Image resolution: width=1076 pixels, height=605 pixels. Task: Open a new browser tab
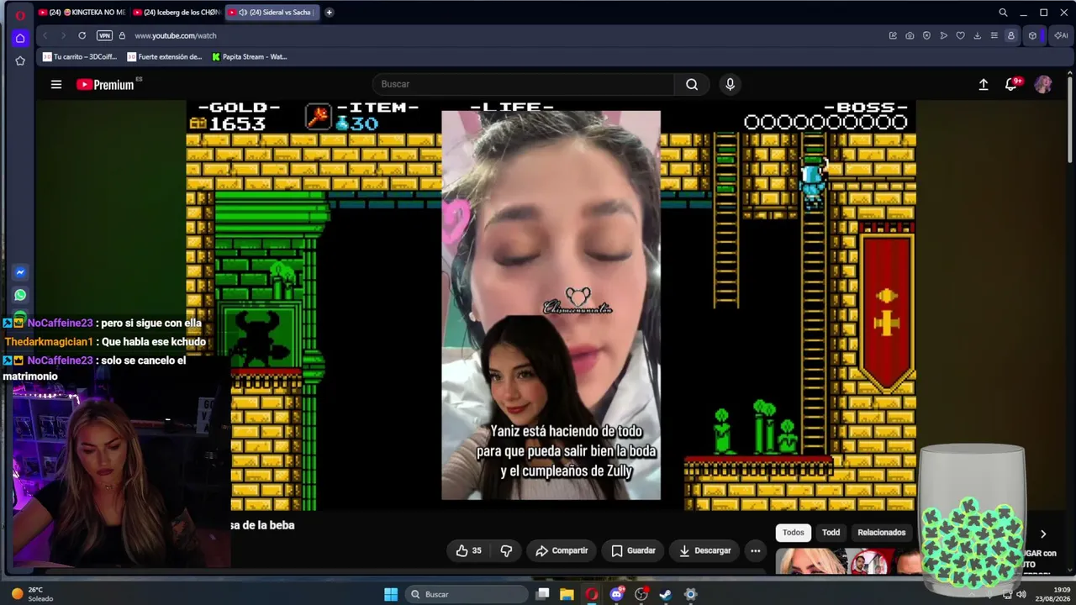point(329,13)
